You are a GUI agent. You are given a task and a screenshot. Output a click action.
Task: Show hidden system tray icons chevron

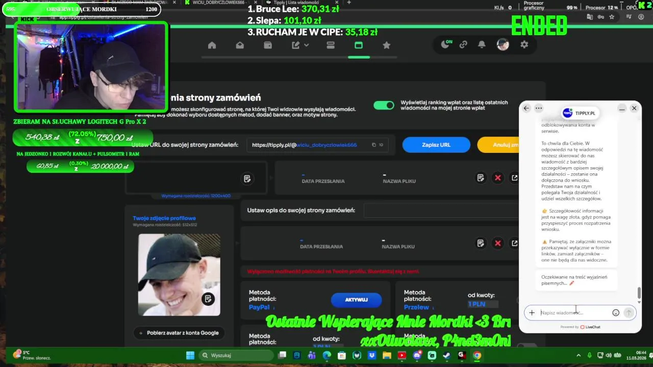coord(579,355)
